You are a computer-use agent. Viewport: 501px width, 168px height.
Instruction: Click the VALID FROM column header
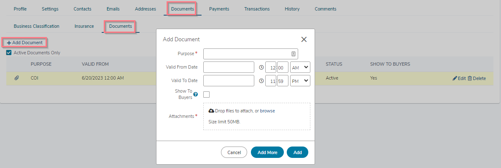click(95, 64)
